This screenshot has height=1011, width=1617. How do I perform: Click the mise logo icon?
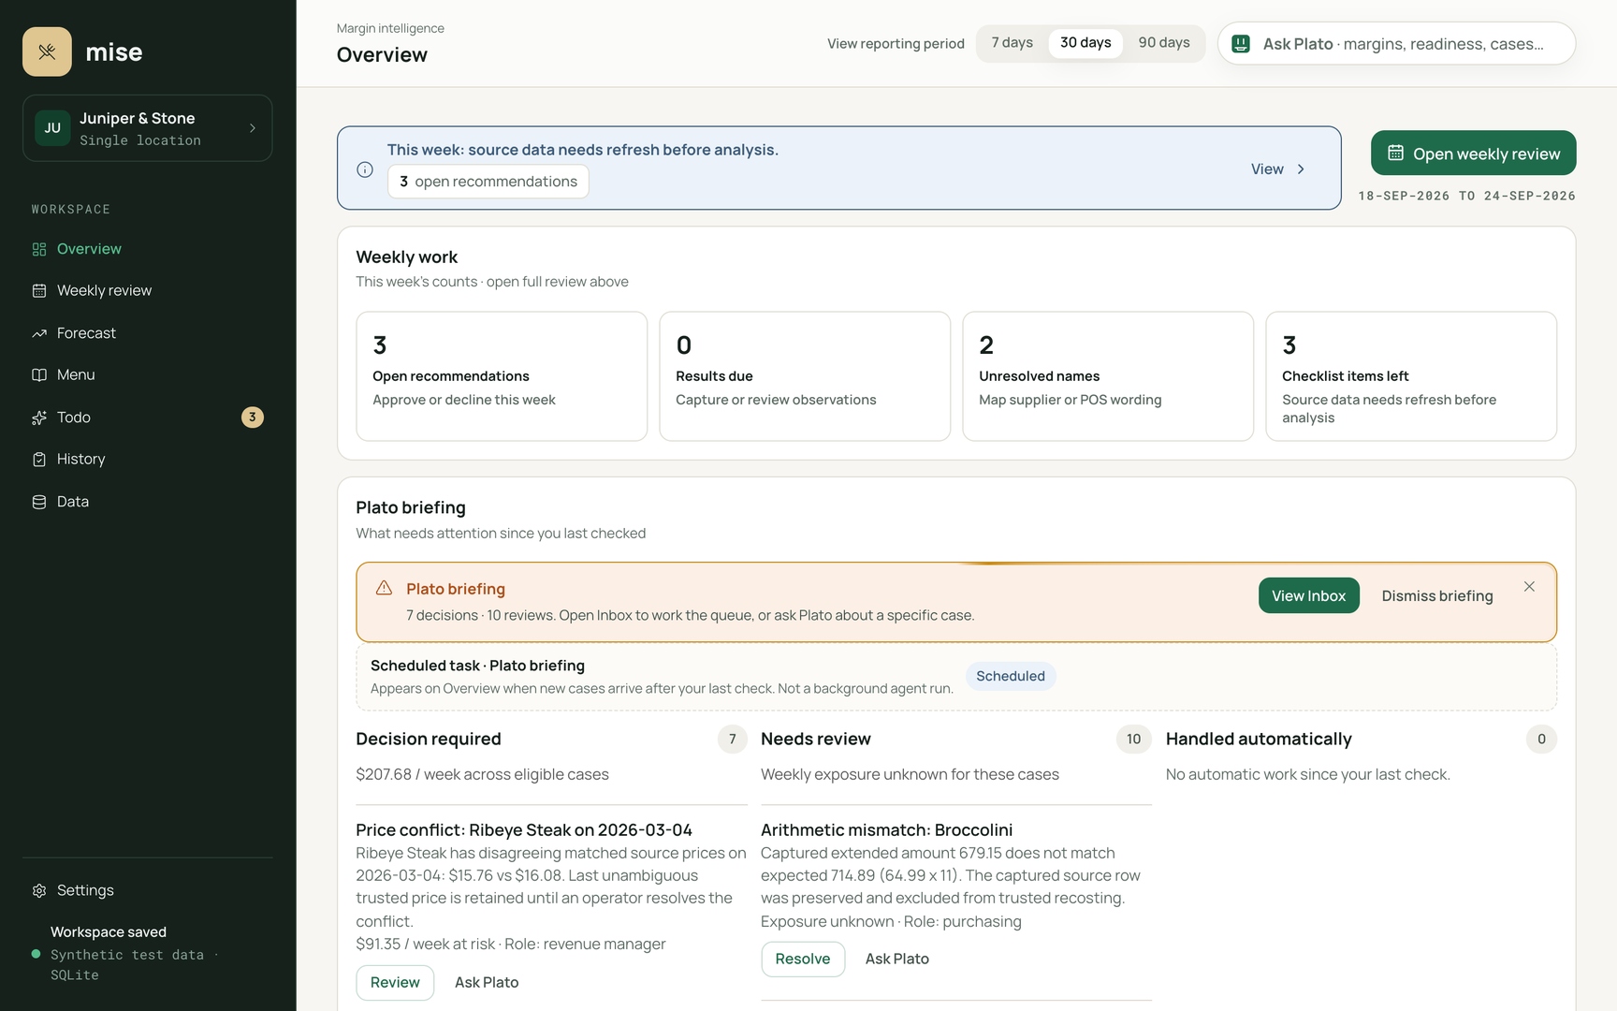tap(47, 51)
